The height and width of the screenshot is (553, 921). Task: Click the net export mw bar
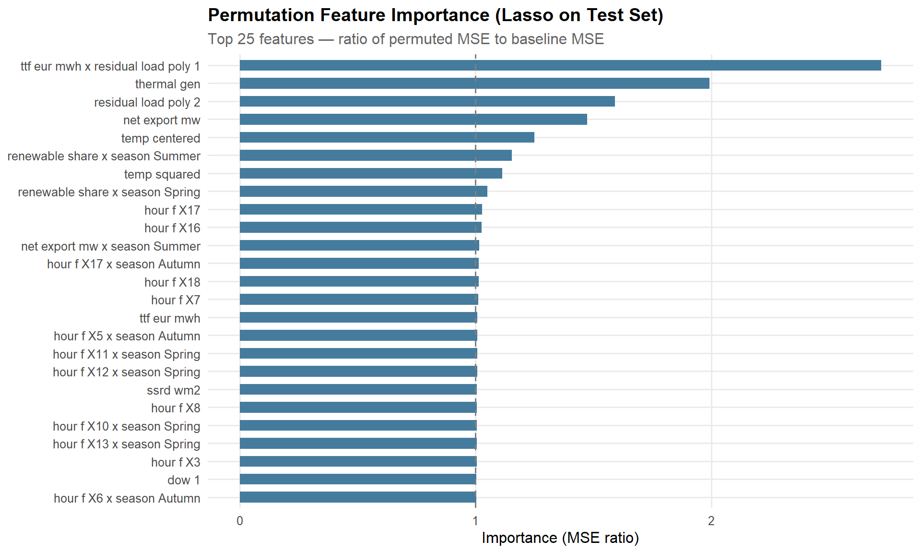pyautogui.click(x=413, y=120)
